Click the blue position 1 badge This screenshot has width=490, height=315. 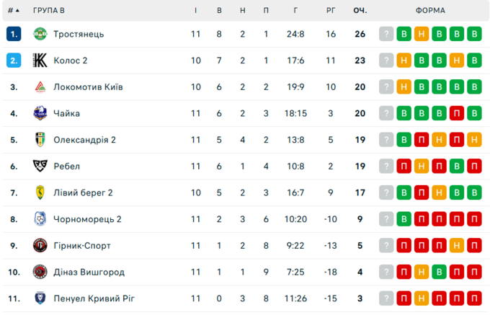(x=14, y=34)
